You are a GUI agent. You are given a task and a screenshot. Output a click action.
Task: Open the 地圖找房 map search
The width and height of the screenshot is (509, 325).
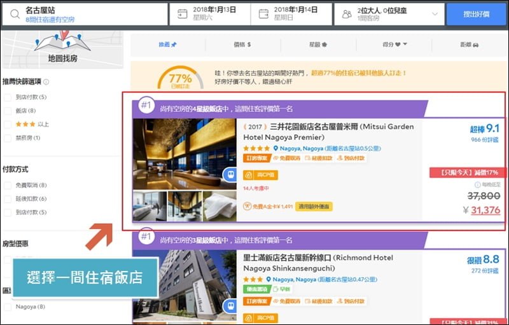[x=62, y=50]
